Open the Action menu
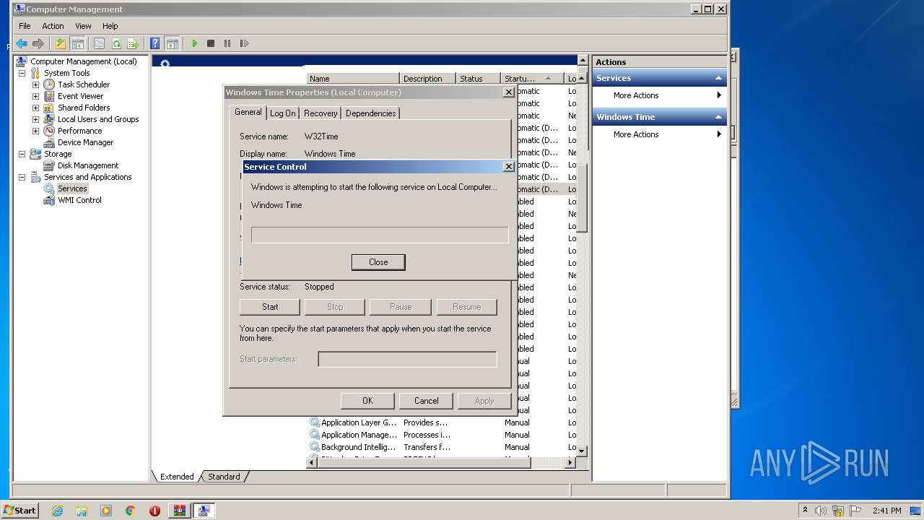 [53, 26]
